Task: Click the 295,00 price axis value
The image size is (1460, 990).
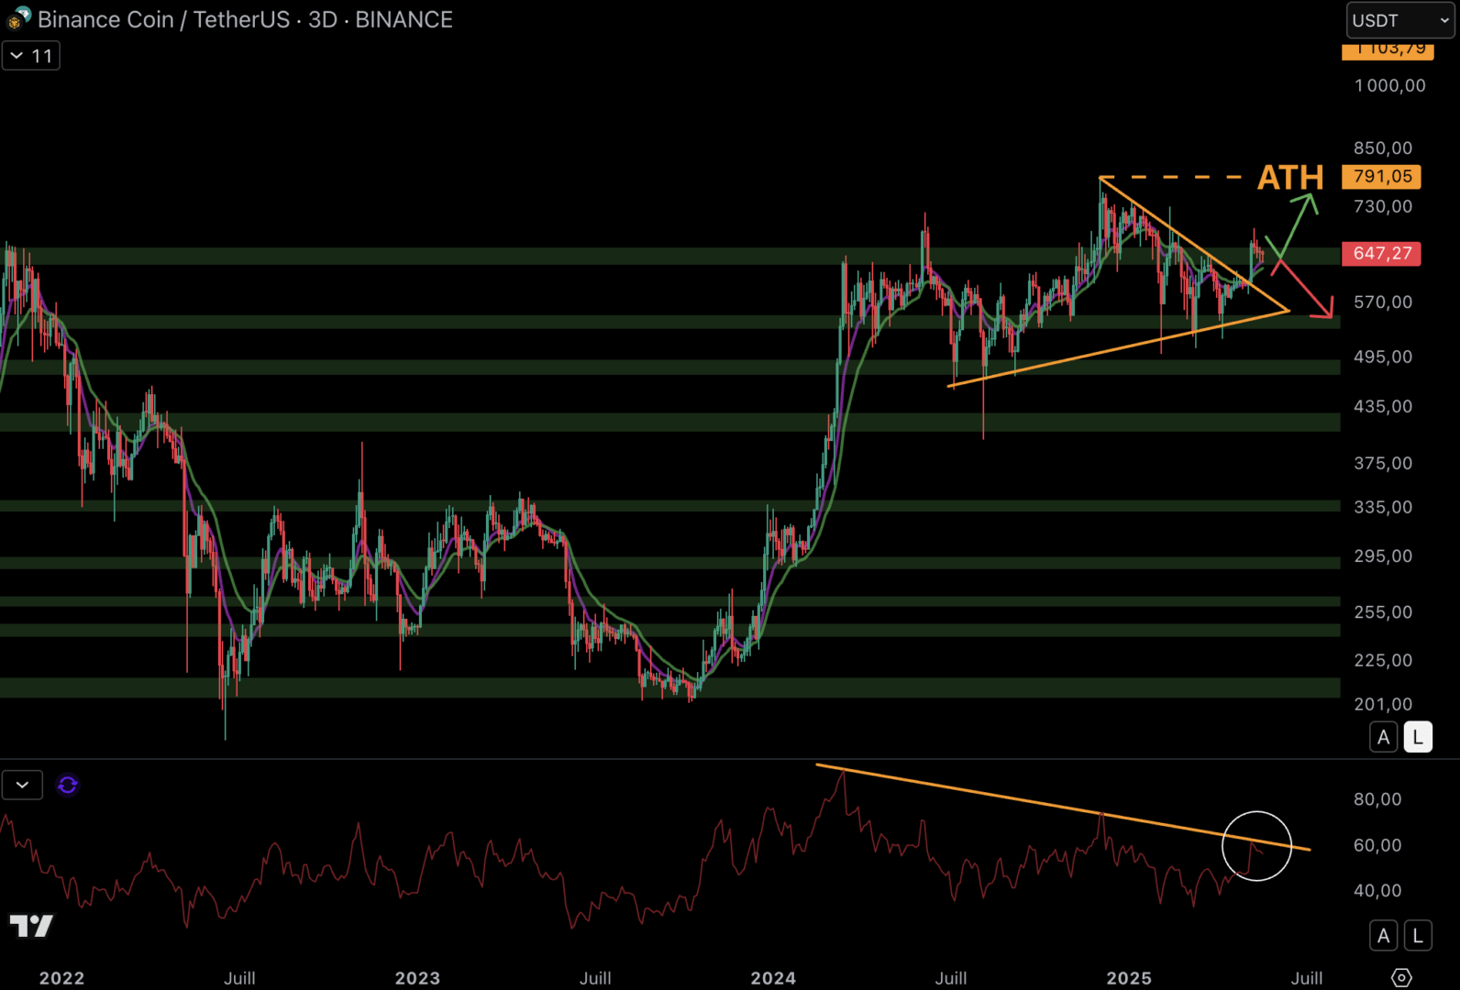Action: point(1383,555)
